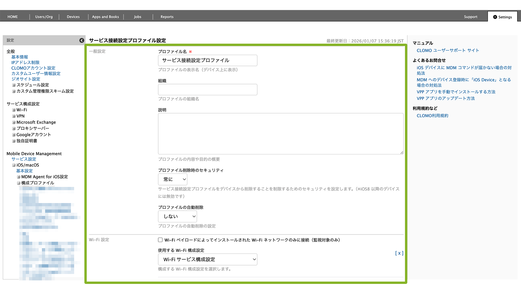This screenshot has height=293, width=521.
Task: Collapse the 設定 sidebar with arrow icon
Action: (82, 40)
